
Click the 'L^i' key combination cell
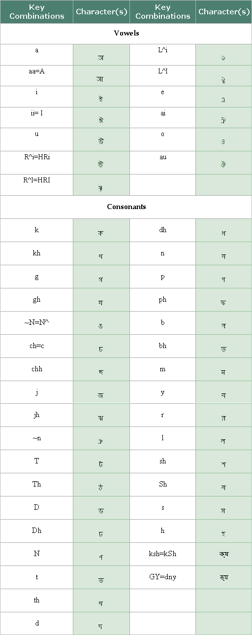[x=163, y=55]
